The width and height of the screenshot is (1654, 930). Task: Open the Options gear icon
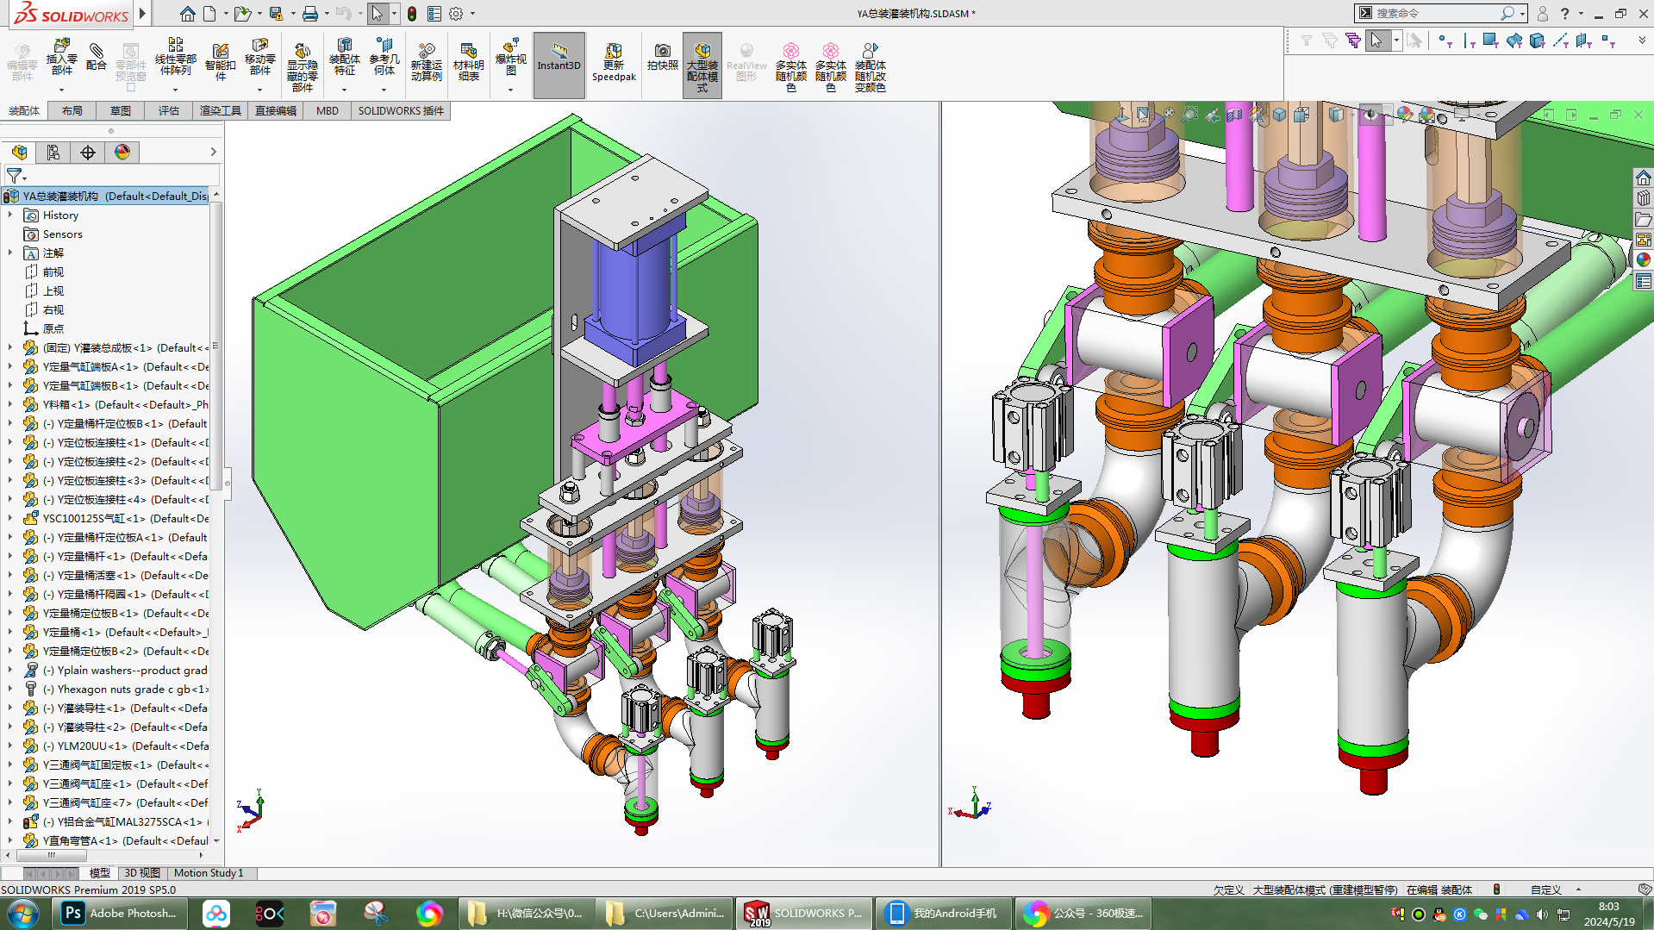(456, 14)
